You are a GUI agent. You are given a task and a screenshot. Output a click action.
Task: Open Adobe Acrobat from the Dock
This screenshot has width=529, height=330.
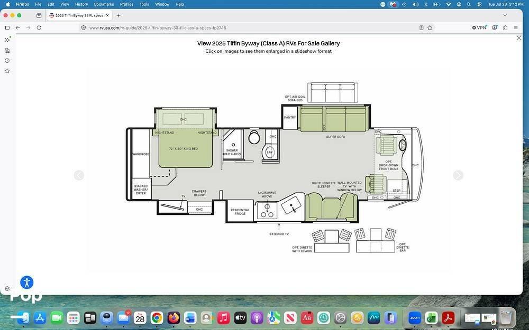click(x=448, y=318)
